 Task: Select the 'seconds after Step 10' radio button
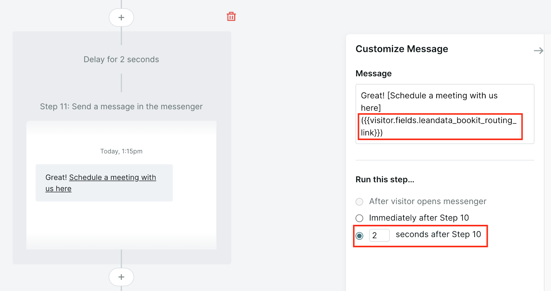pyautogui.click(x=359, y=236)
